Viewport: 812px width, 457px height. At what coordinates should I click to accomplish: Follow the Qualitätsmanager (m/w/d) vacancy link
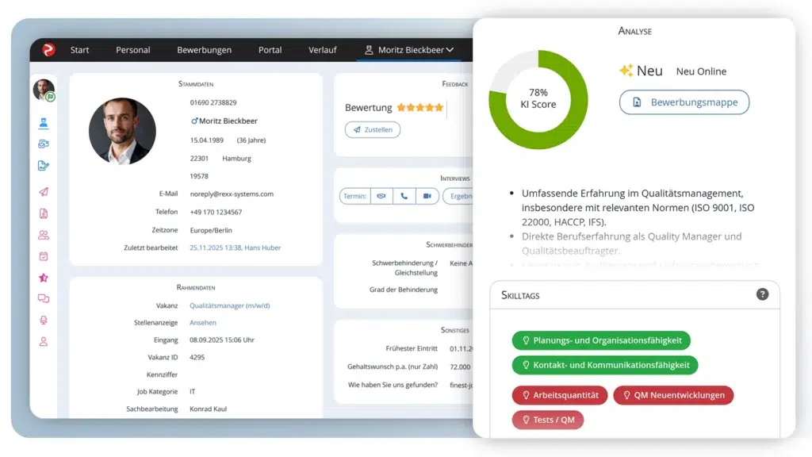229,305
